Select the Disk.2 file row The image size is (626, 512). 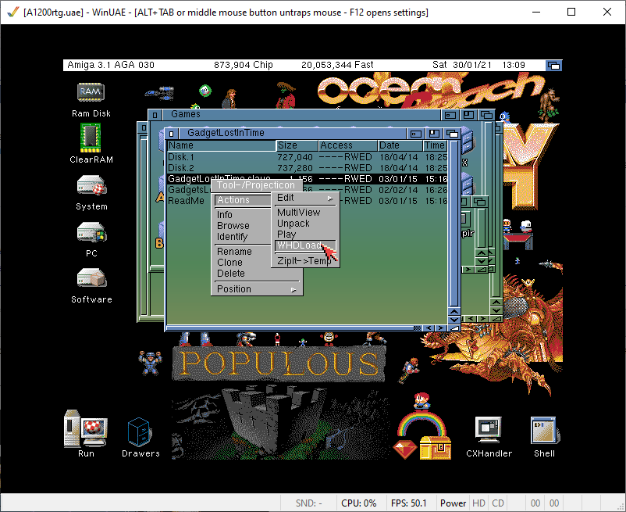point(307,168)
